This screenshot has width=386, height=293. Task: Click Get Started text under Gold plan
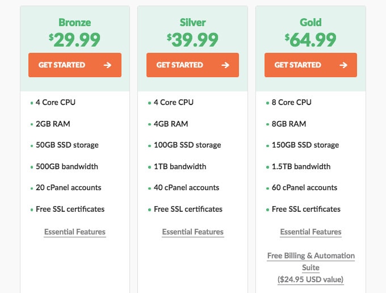coord(298,65)
